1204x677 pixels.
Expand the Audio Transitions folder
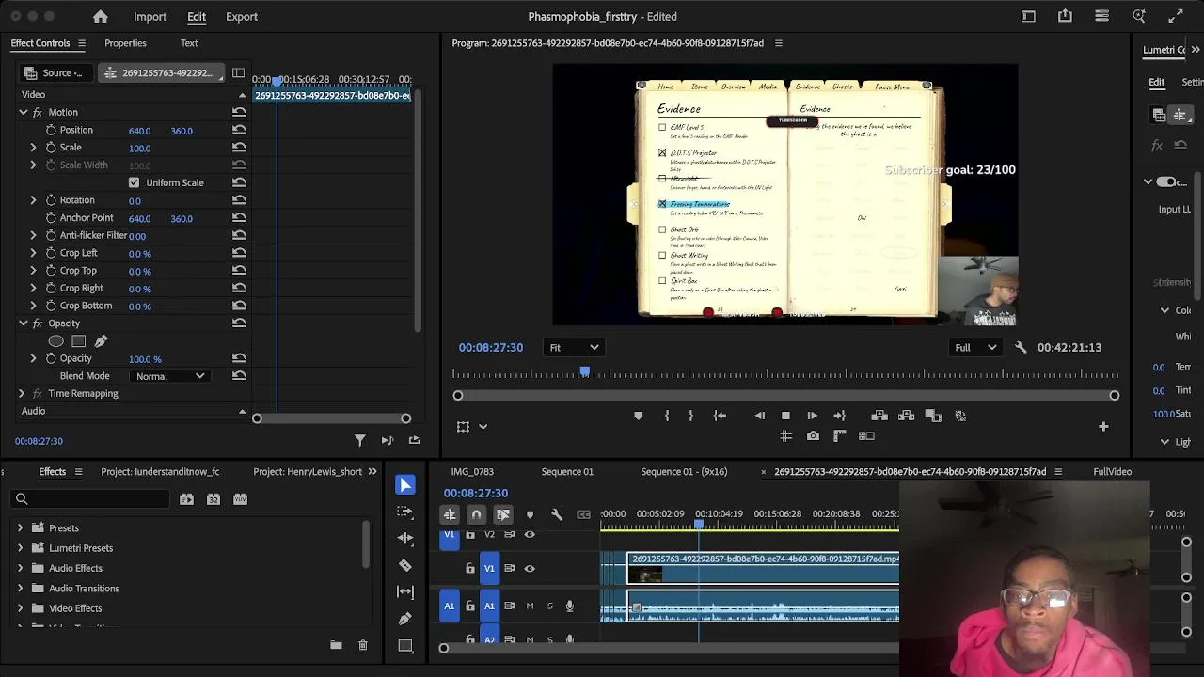(x=20, y=589)
